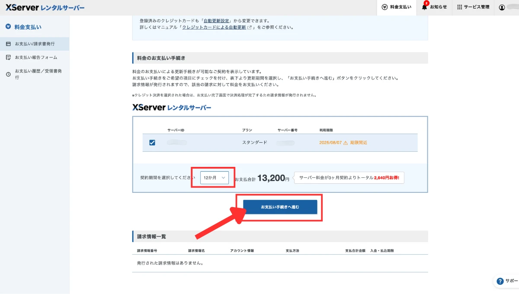Click the 期限間近 warning text
Viewport: 519px width, 294px height.
(x=359, y=143)
